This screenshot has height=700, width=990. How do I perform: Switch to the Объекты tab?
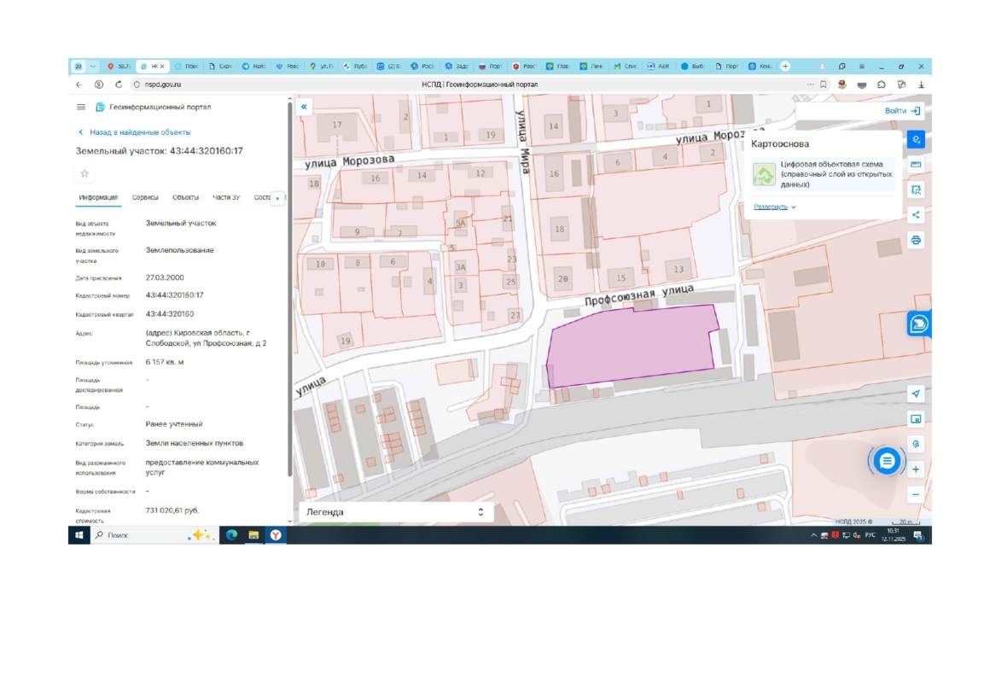(x=185, y=197)
